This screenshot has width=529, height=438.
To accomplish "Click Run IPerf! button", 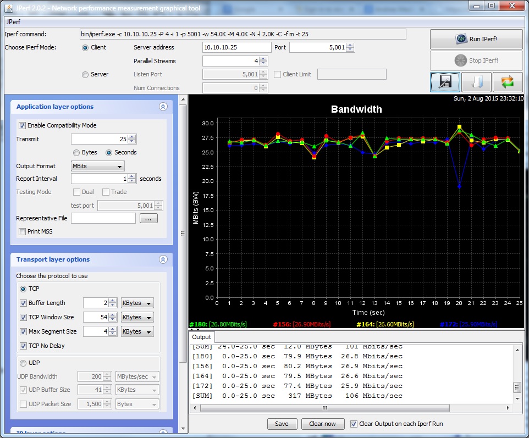I will pos(476,39).
